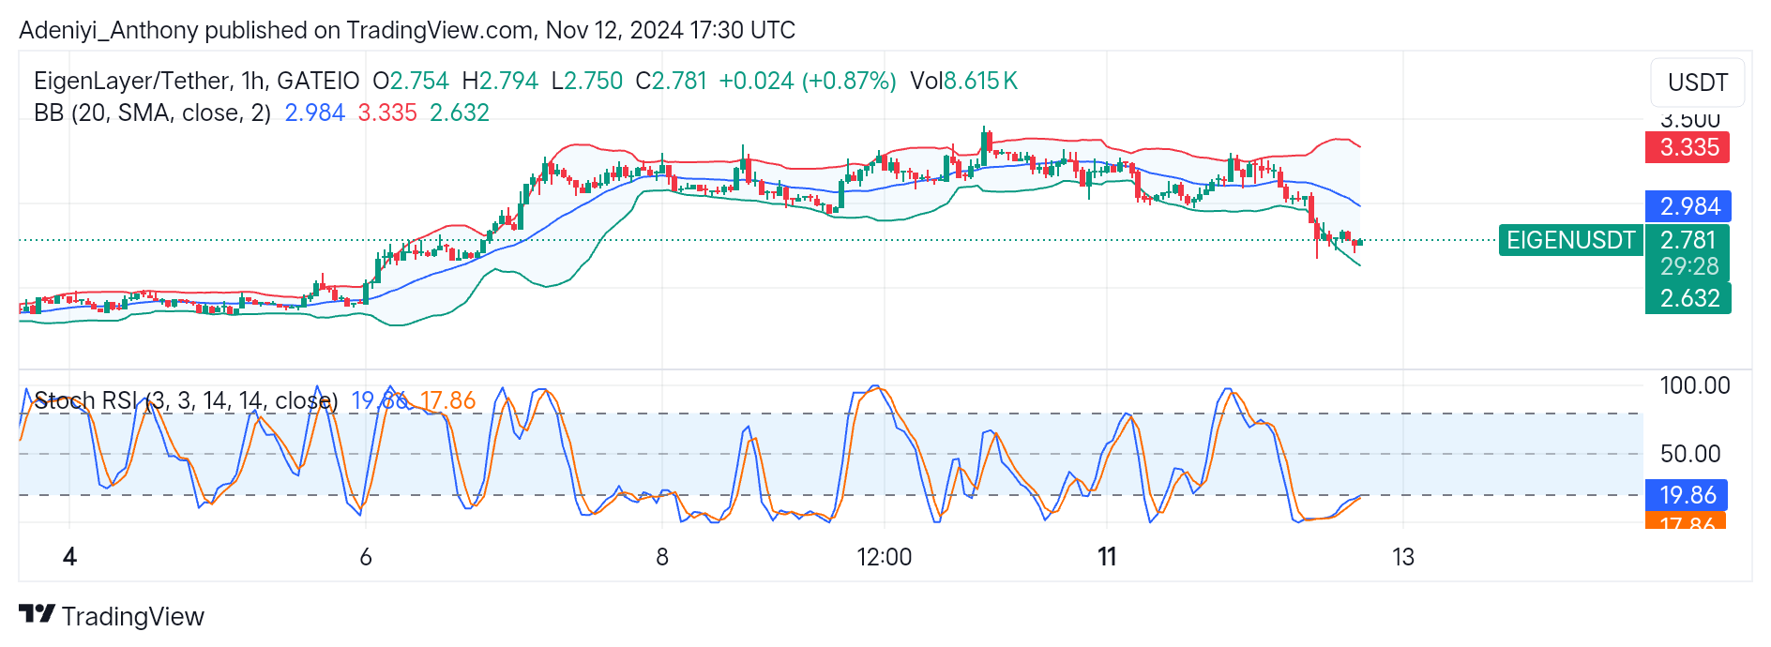Select the green 2.632 lower band price label

(x=1688, y=298)
